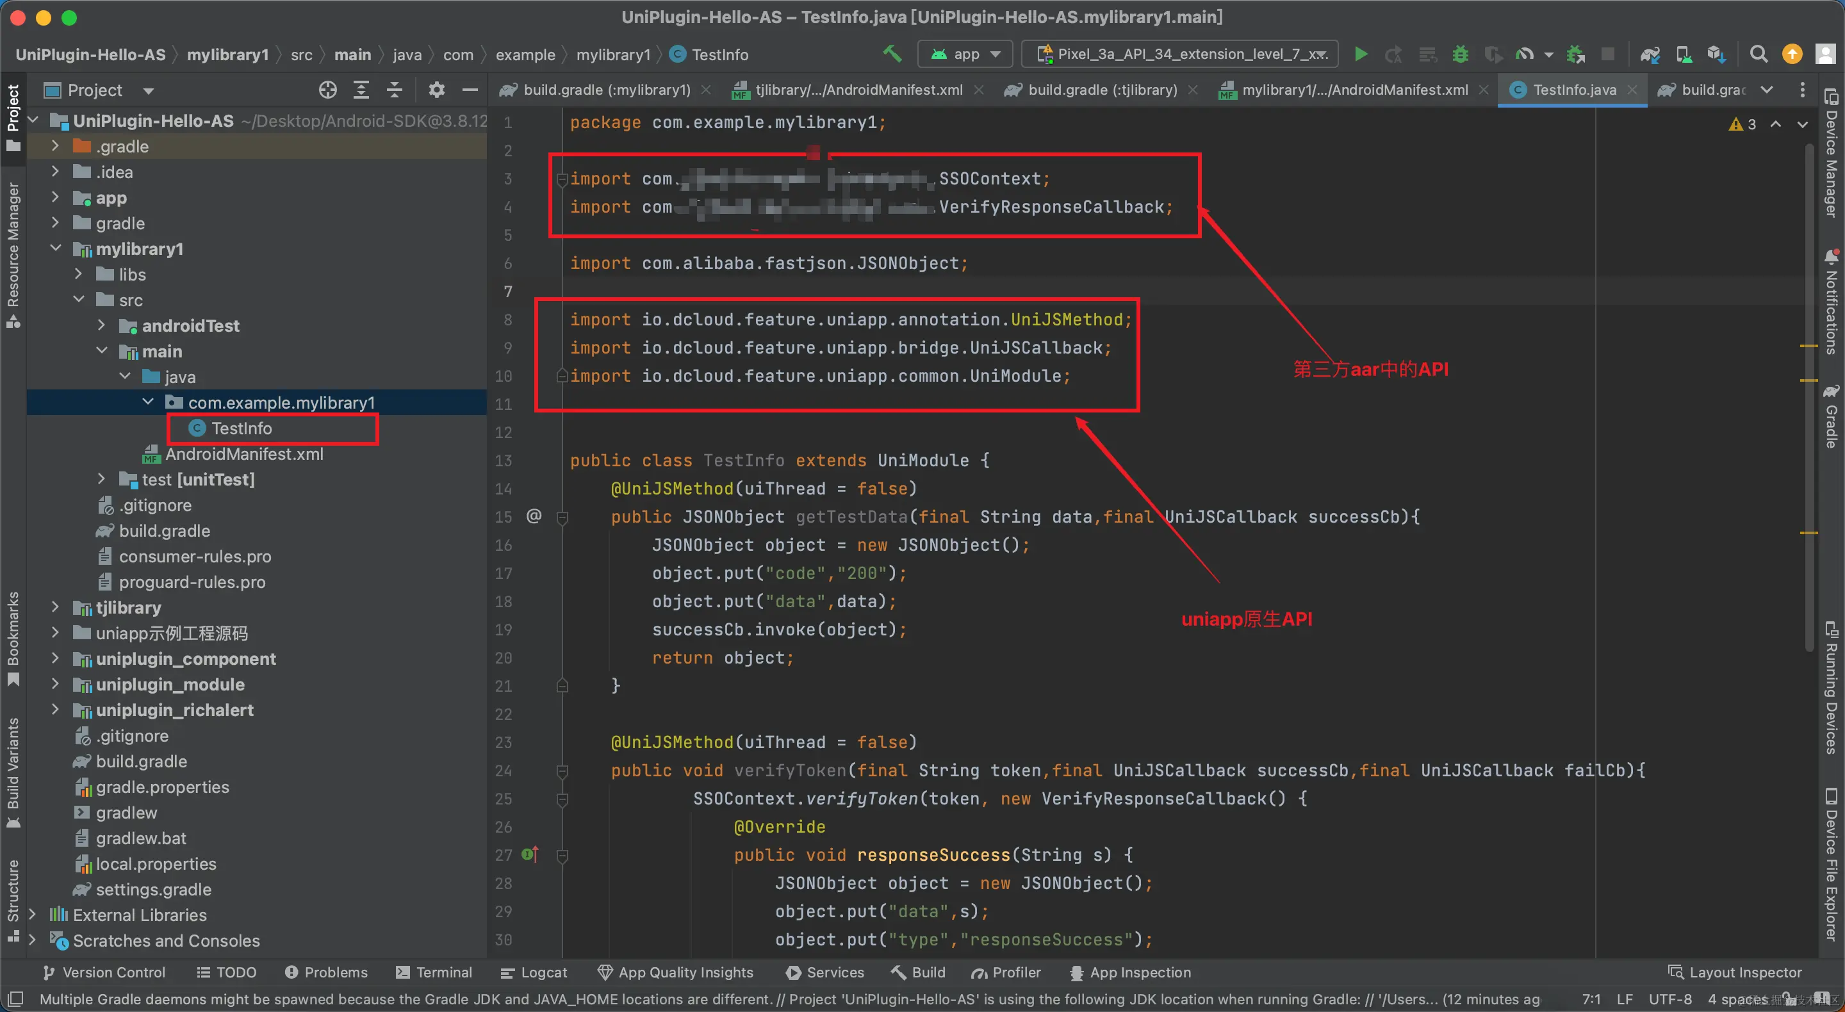Click Select Opened File target icon
This screenshot has width=1845, height=1012.
click(x=327, y=90)
